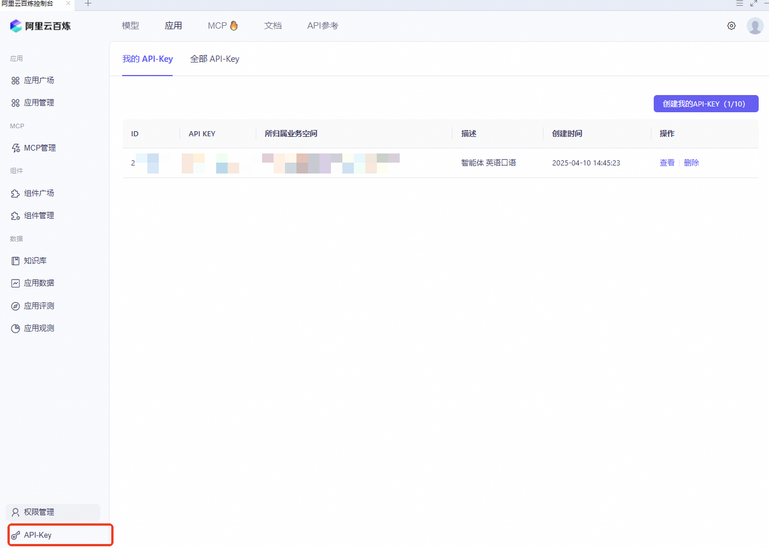Screen dimensions: 769x548
Task: Click the expand window arrows icon
Action: 754,3
